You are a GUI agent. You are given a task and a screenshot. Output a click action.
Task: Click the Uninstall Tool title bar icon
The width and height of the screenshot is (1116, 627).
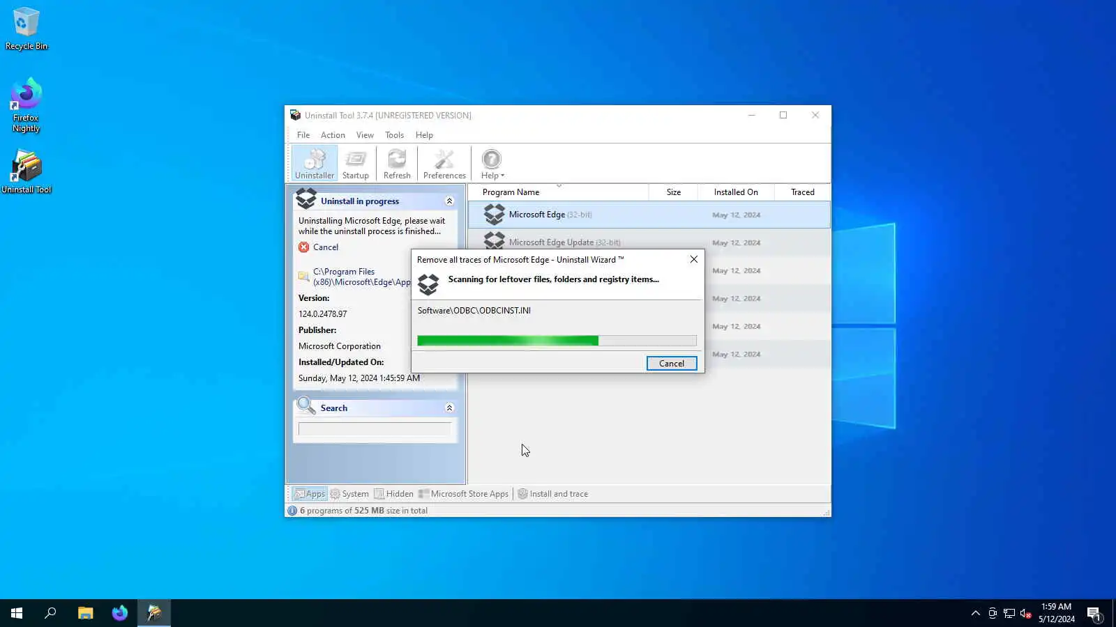pyautogui.click(x=295, y=116)
